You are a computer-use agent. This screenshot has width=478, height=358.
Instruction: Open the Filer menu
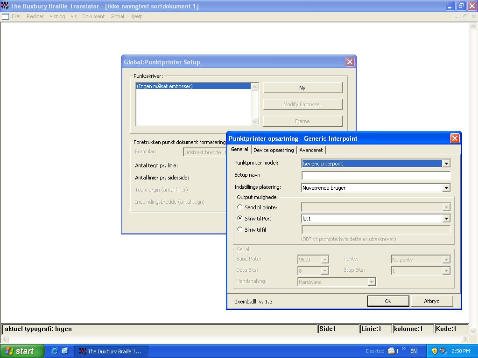pyautogui.click(x=16, y=16)
